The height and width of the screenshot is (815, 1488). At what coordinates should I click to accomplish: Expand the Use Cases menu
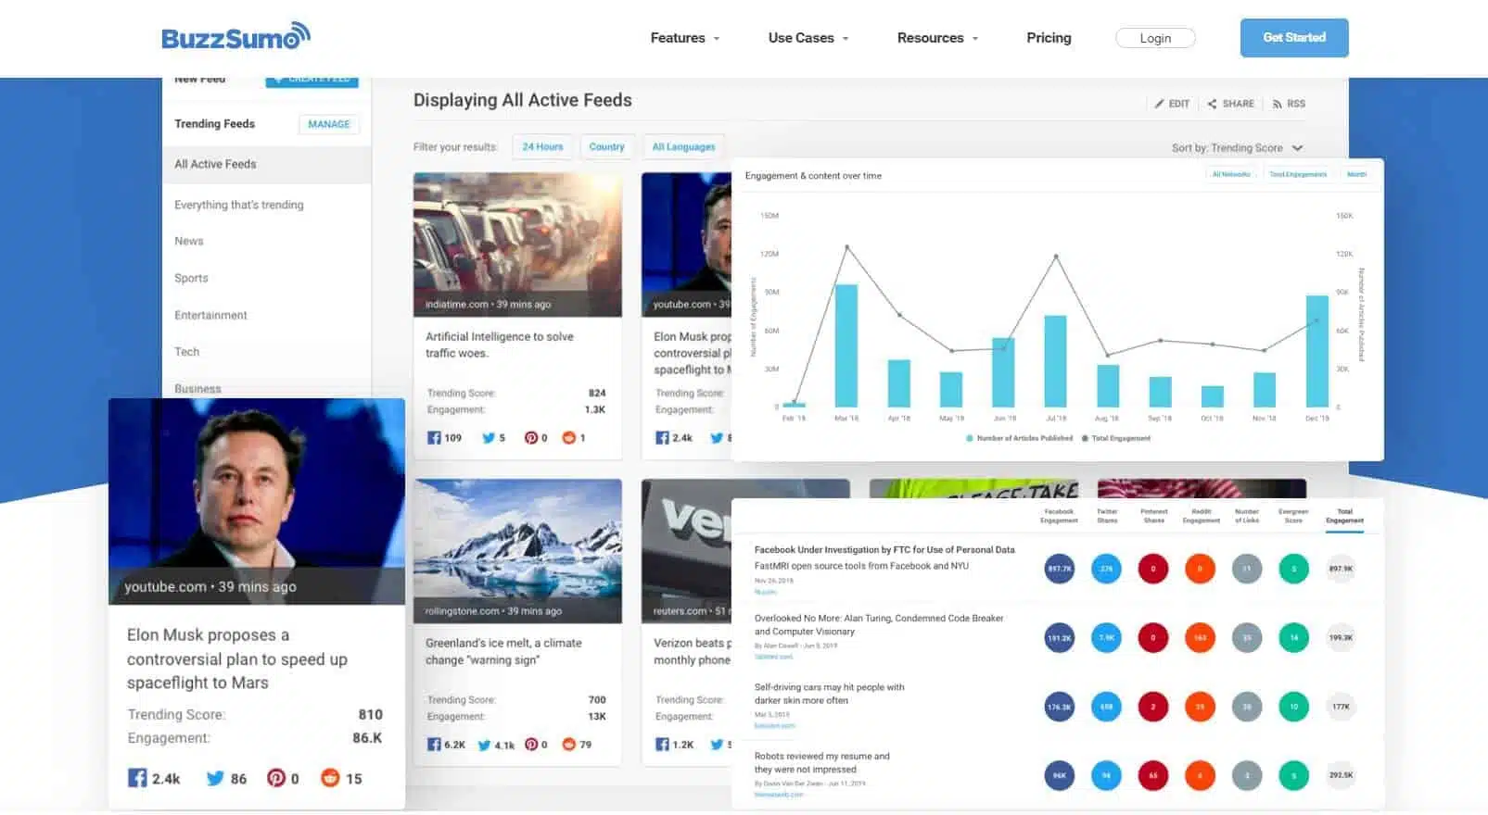click(x=808, y=38)
